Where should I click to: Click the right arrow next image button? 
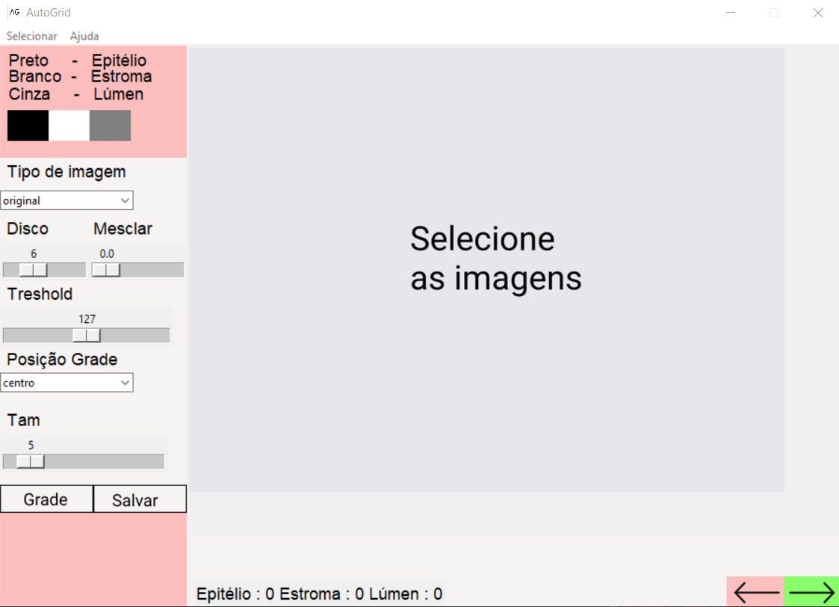[811, 592]
